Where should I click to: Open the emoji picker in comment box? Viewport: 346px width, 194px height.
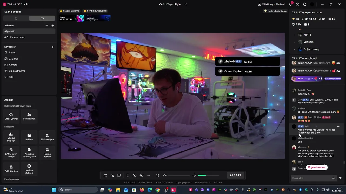point(334,178)
